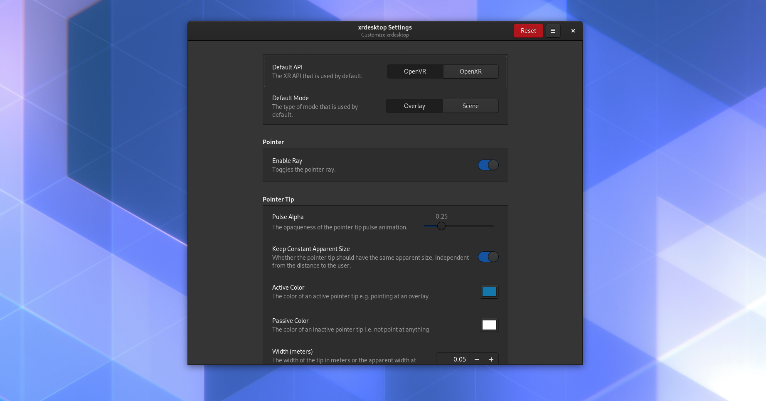Screen dimensions: 766x401
Task: Open the Active Color swatch picker
Action: pyautogui.click(x=489, y=292)
